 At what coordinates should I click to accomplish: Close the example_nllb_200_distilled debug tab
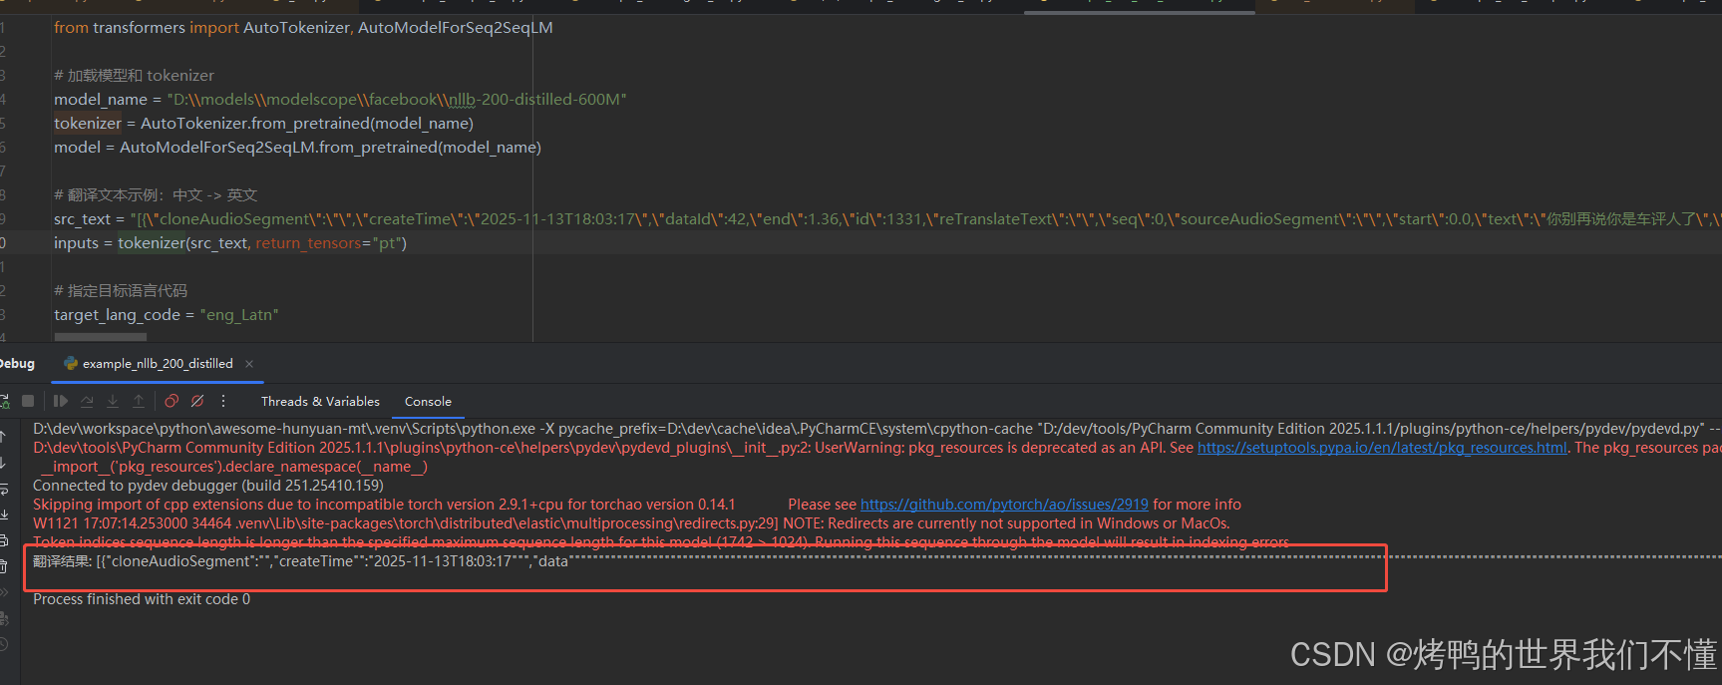(249, 363)
